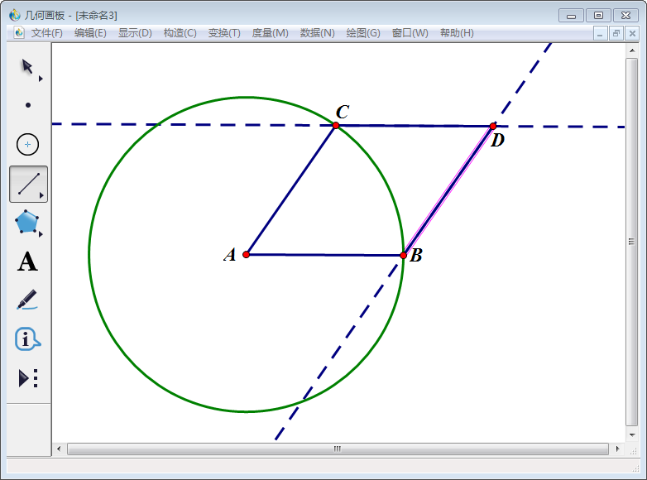Close the 几何画板 application window
Viewport: 647px width, 480px height.
click(626, 16)
